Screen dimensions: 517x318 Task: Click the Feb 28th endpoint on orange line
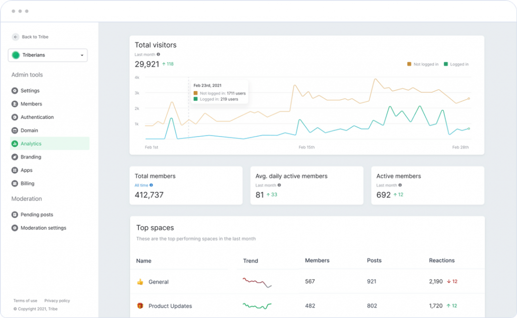click(x=469, y=99)
